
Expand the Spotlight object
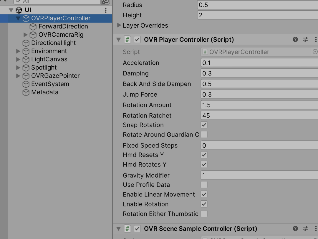coord(18,68)
